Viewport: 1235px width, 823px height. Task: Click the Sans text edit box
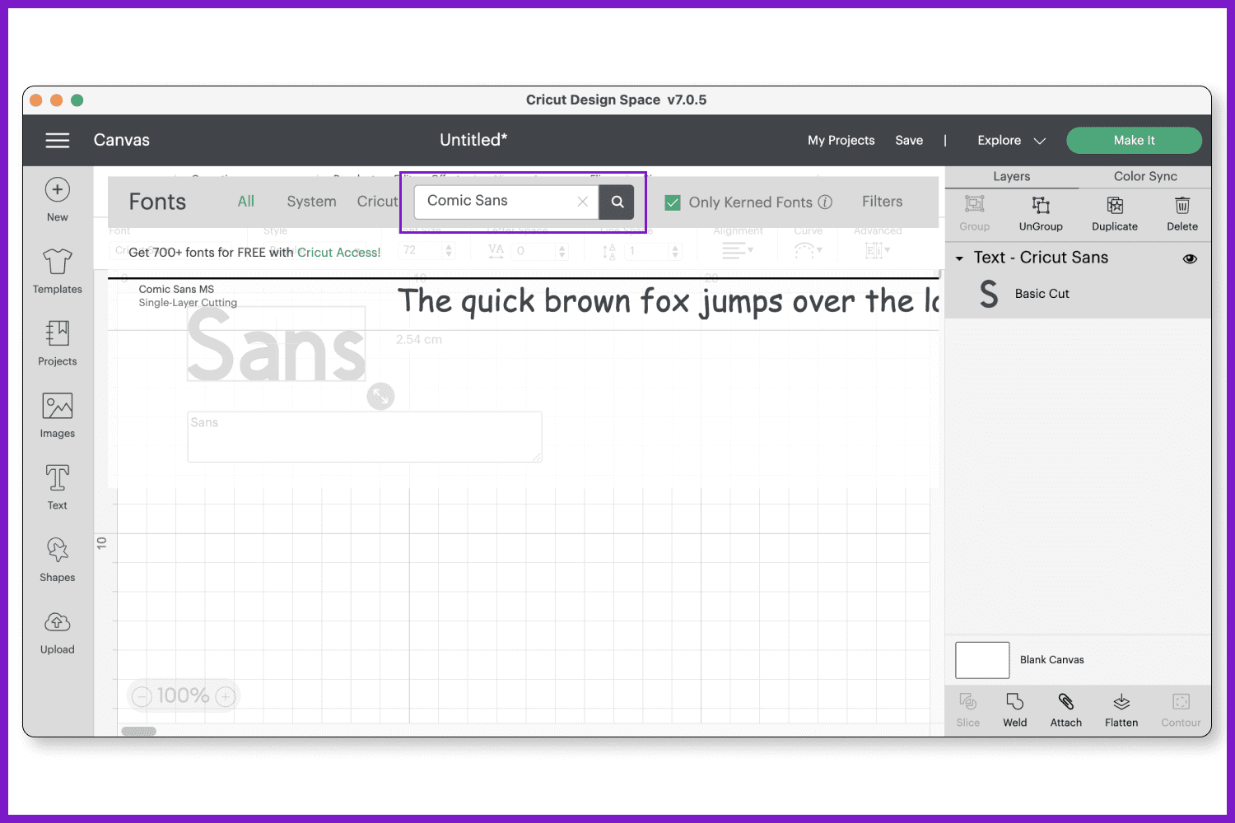(x=365, y=437)
